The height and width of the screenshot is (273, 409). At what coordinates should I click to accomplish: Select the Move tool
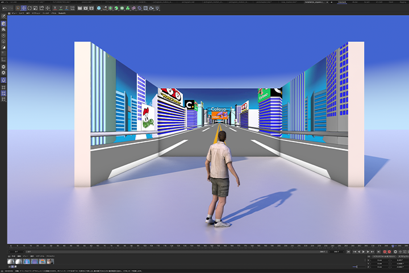[x=23, y=8]
